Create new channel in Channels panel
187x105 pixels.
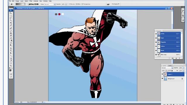point(176,58)
